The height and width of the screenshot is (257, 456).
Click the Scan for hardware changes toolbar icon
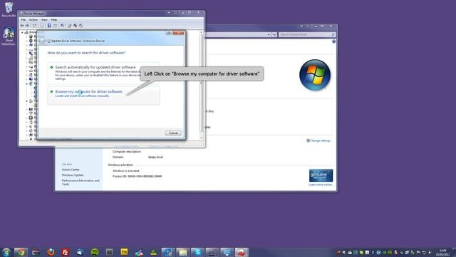coord(62,26)
